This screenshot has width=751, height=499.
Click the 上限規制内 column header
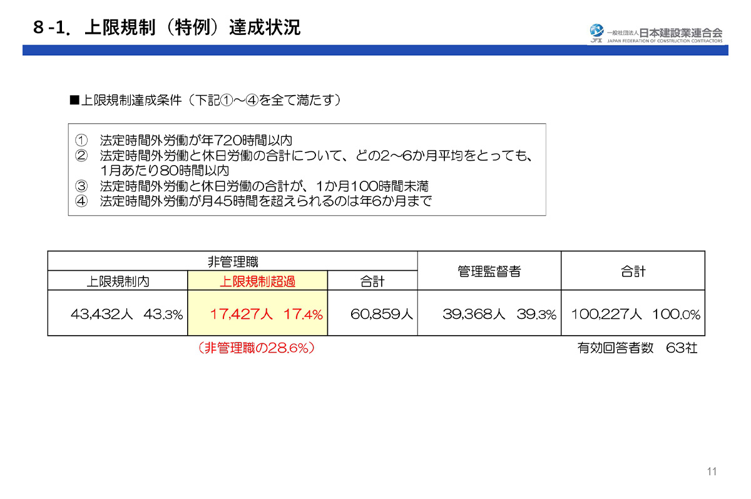[118, 281]
